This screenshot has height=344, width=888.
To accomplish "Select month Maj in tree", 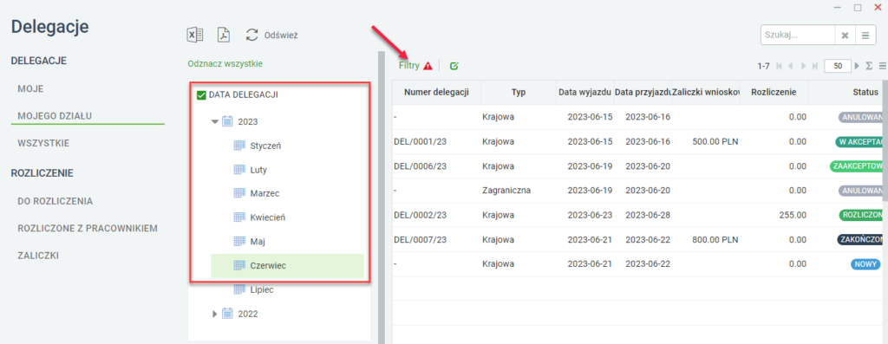I will (250, 241).
